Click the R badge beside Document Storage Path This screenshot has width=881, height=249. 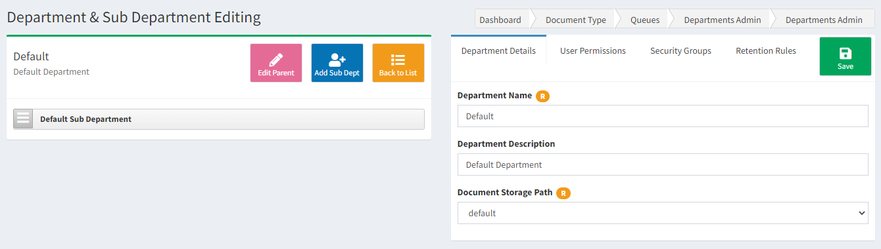pyautogui.click(x=563, y=193)
